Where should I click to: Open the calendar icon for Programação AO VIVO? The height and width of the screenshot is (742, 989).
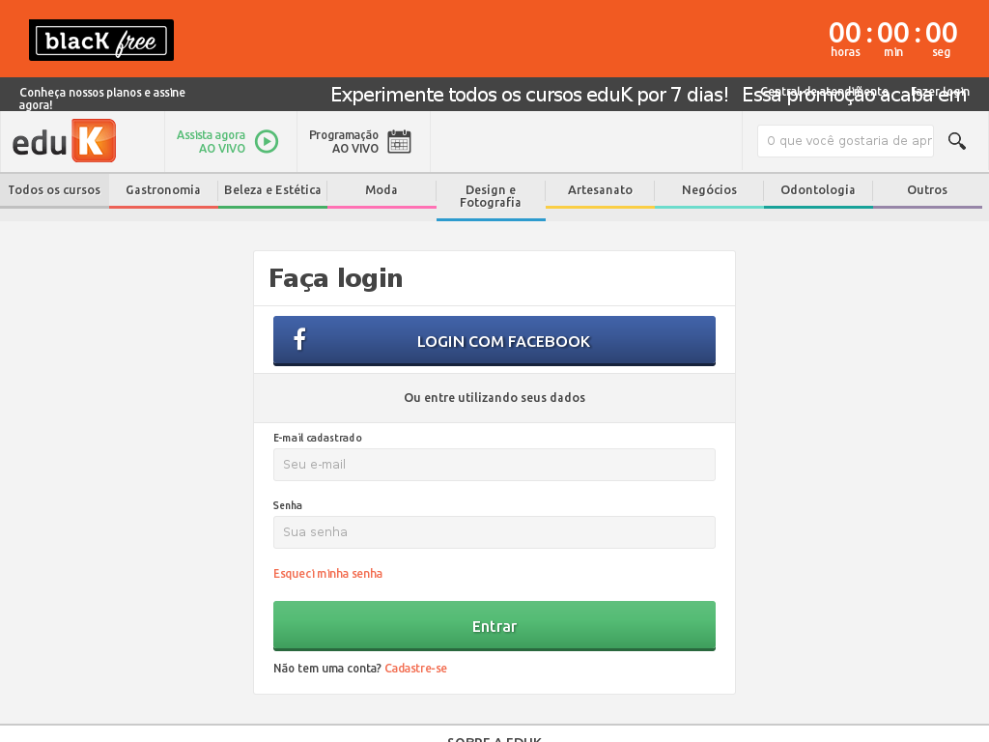click(399, 140)
